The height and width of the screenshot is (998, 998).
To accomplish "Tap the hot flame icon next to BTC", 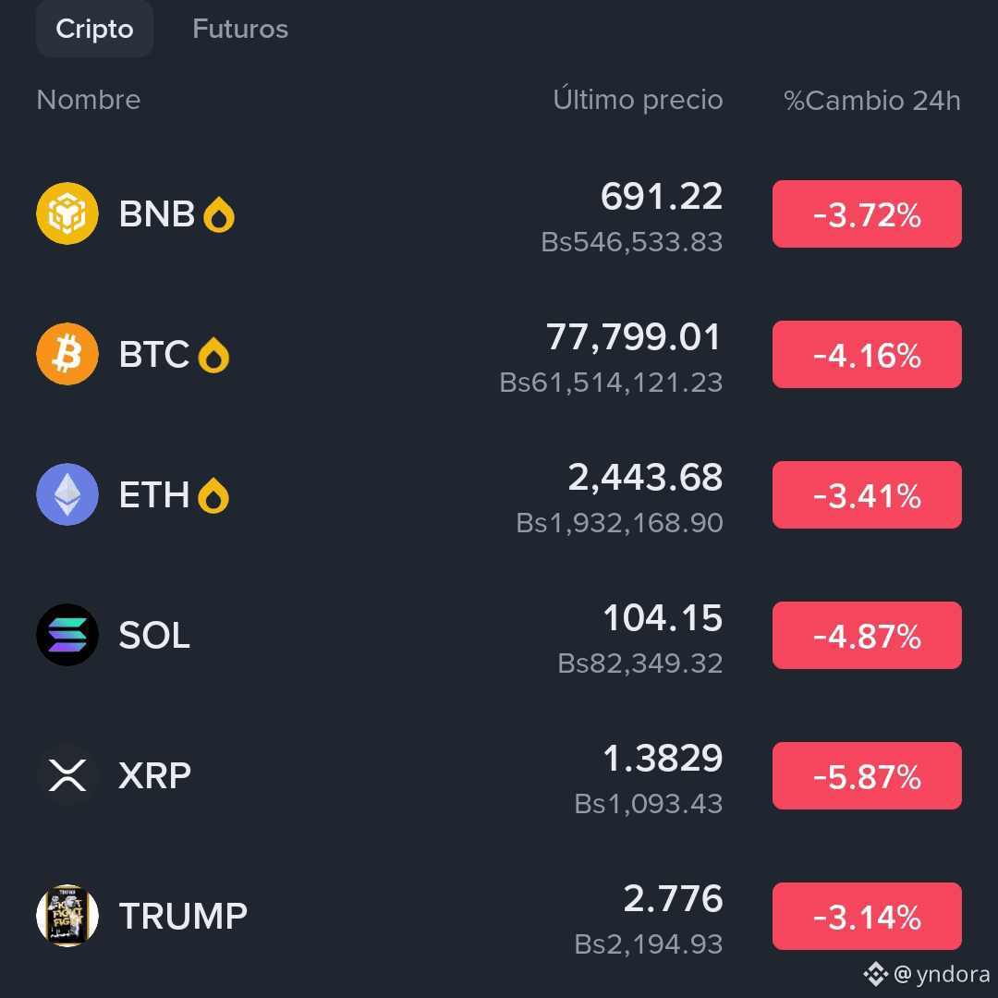I will [x=213, y=355].
